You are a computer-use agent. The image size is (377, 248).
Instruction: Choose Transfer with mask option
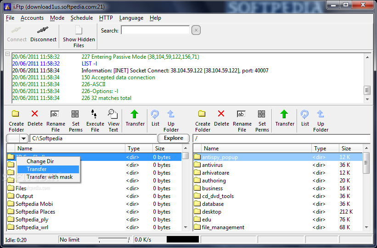tap(48, 177)
